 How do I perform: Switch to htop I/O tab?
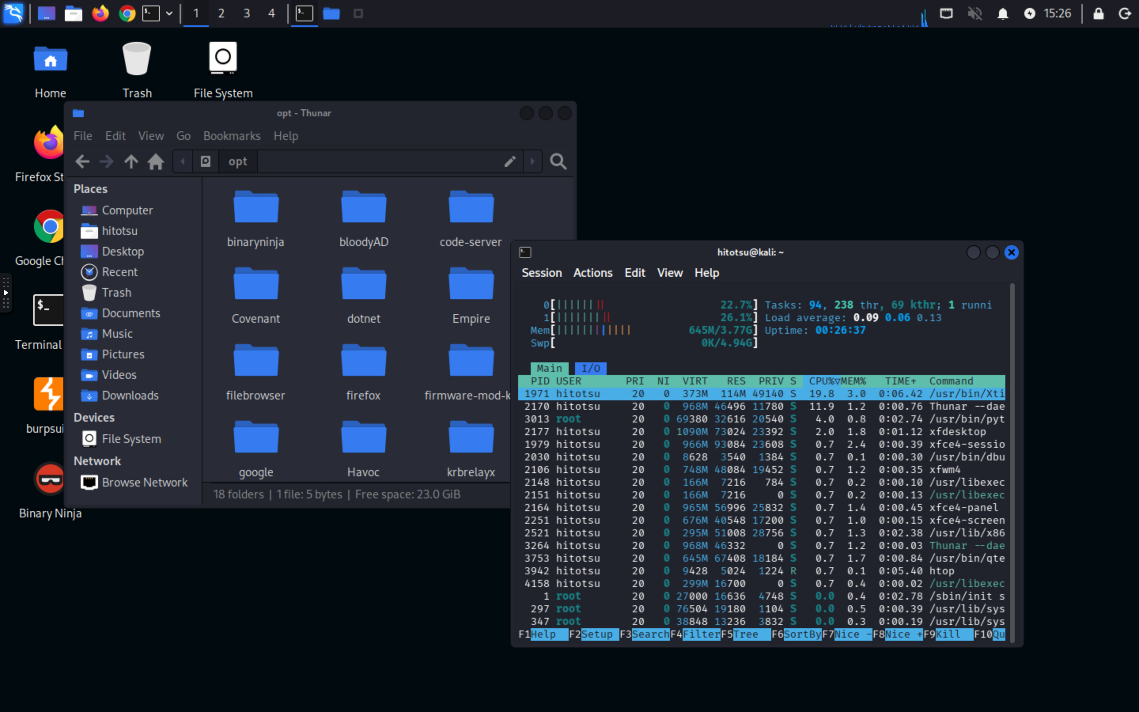(591, 368)
